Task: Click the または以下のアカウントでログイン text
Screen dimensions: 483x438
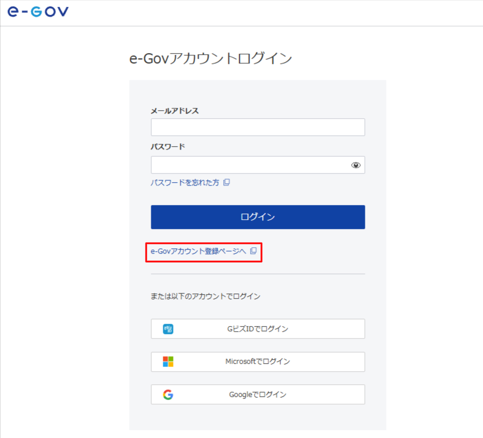Action: (x=206, y=296)
